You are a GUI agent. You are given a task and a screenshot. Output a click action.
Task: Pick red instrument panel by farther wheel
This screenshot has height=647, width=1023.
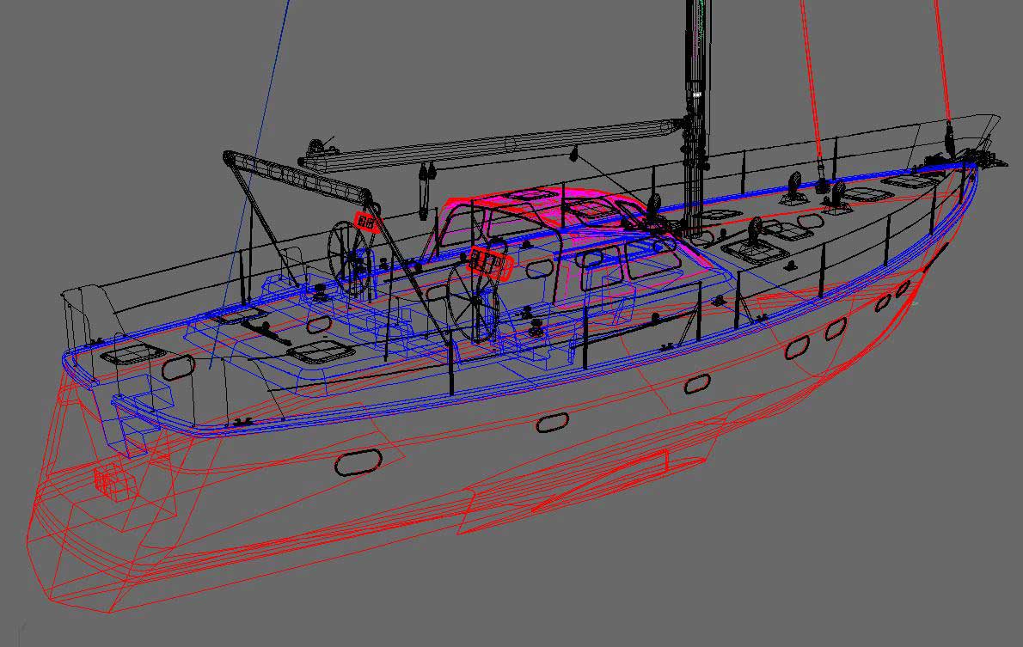pyautogui.click(x=367, y=222)
